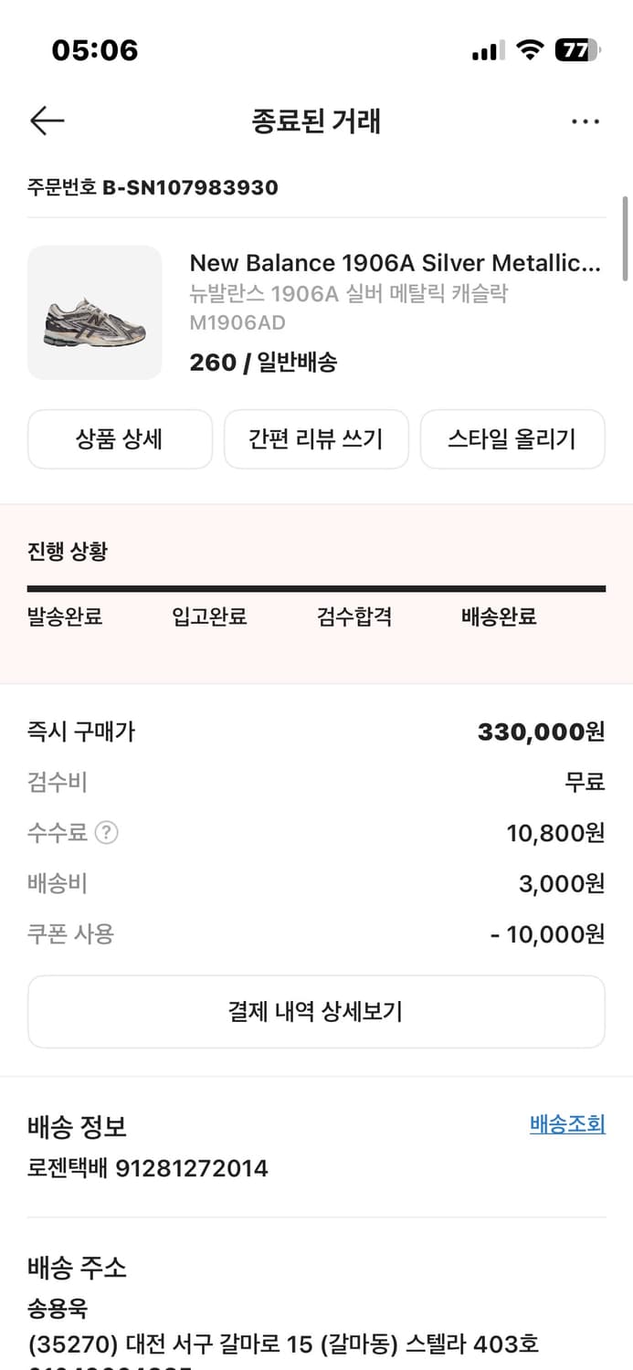Tap the battery indicator showing 77
633x1370 pixels.
(578, 52)
